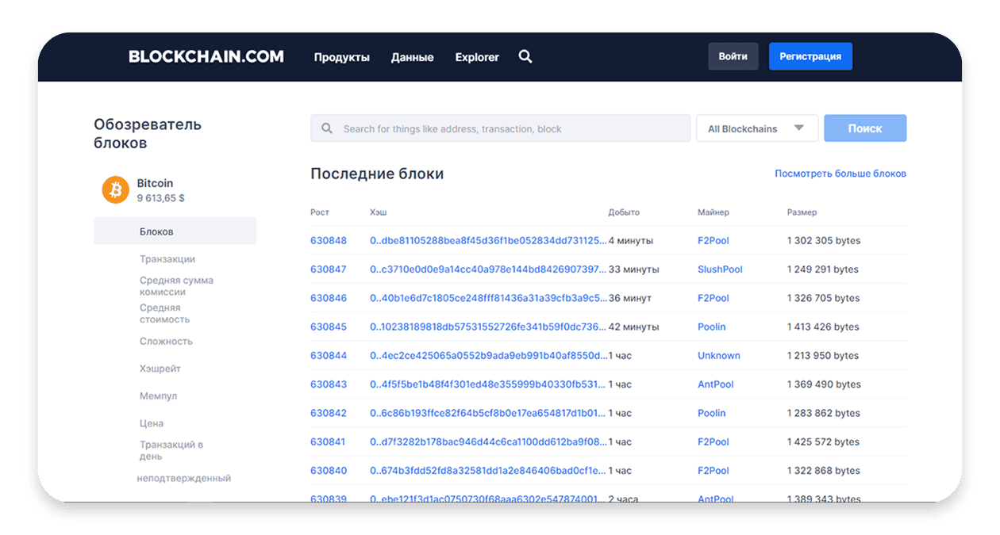Open the Explorer menu
Screen dimensions: 1000x535
[477, 57]
